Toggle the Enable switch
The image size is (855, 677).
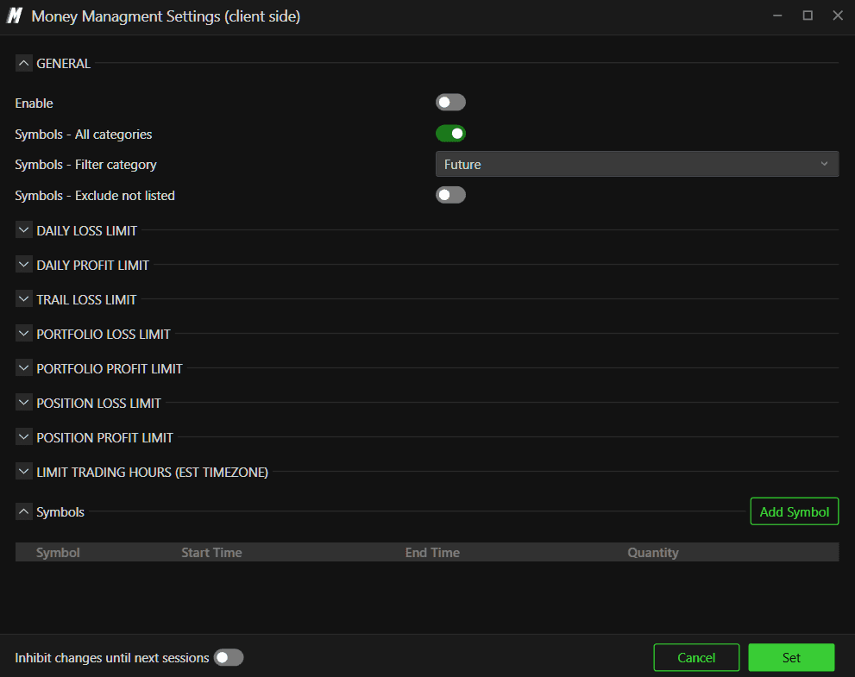click(450, 103)
